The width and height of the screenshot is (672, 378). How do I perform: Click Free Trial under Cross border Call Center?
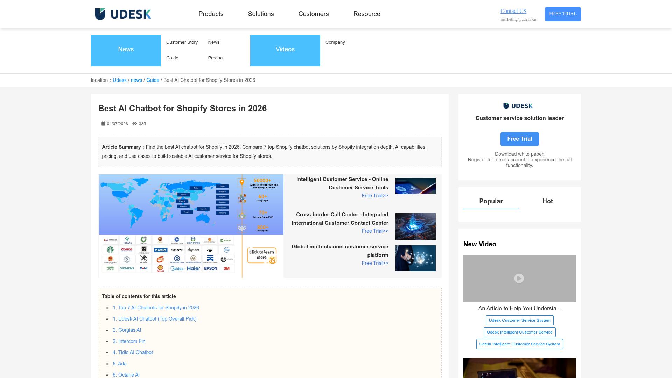pos(375,231)
